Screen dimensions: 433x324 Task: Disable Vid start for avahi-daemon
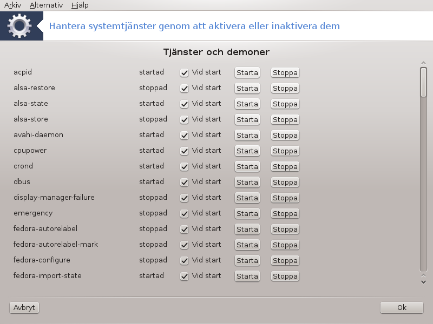184,136
